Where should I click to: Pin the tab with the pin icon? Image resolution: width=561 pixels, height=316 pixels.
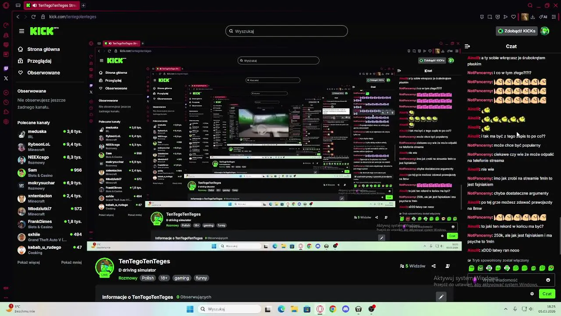pyautogui.click(x=482, y=17)
